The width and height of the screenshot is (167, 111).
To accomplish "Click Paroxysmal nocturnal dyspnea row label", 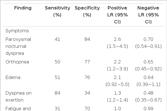I will (18, 46).
